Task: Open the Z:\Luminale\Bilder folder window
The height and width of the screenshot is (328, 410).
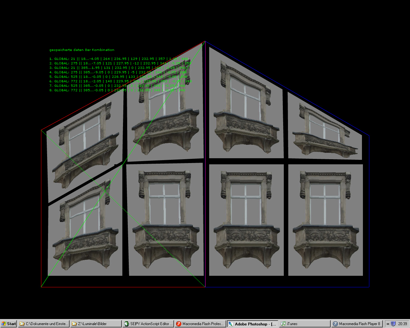Action: tap(96, 324)
